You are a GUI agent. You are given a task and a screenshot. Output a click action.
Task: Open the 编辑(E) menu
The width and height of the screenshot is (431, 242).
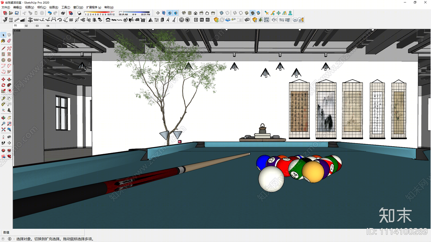[x=18, y=7]
